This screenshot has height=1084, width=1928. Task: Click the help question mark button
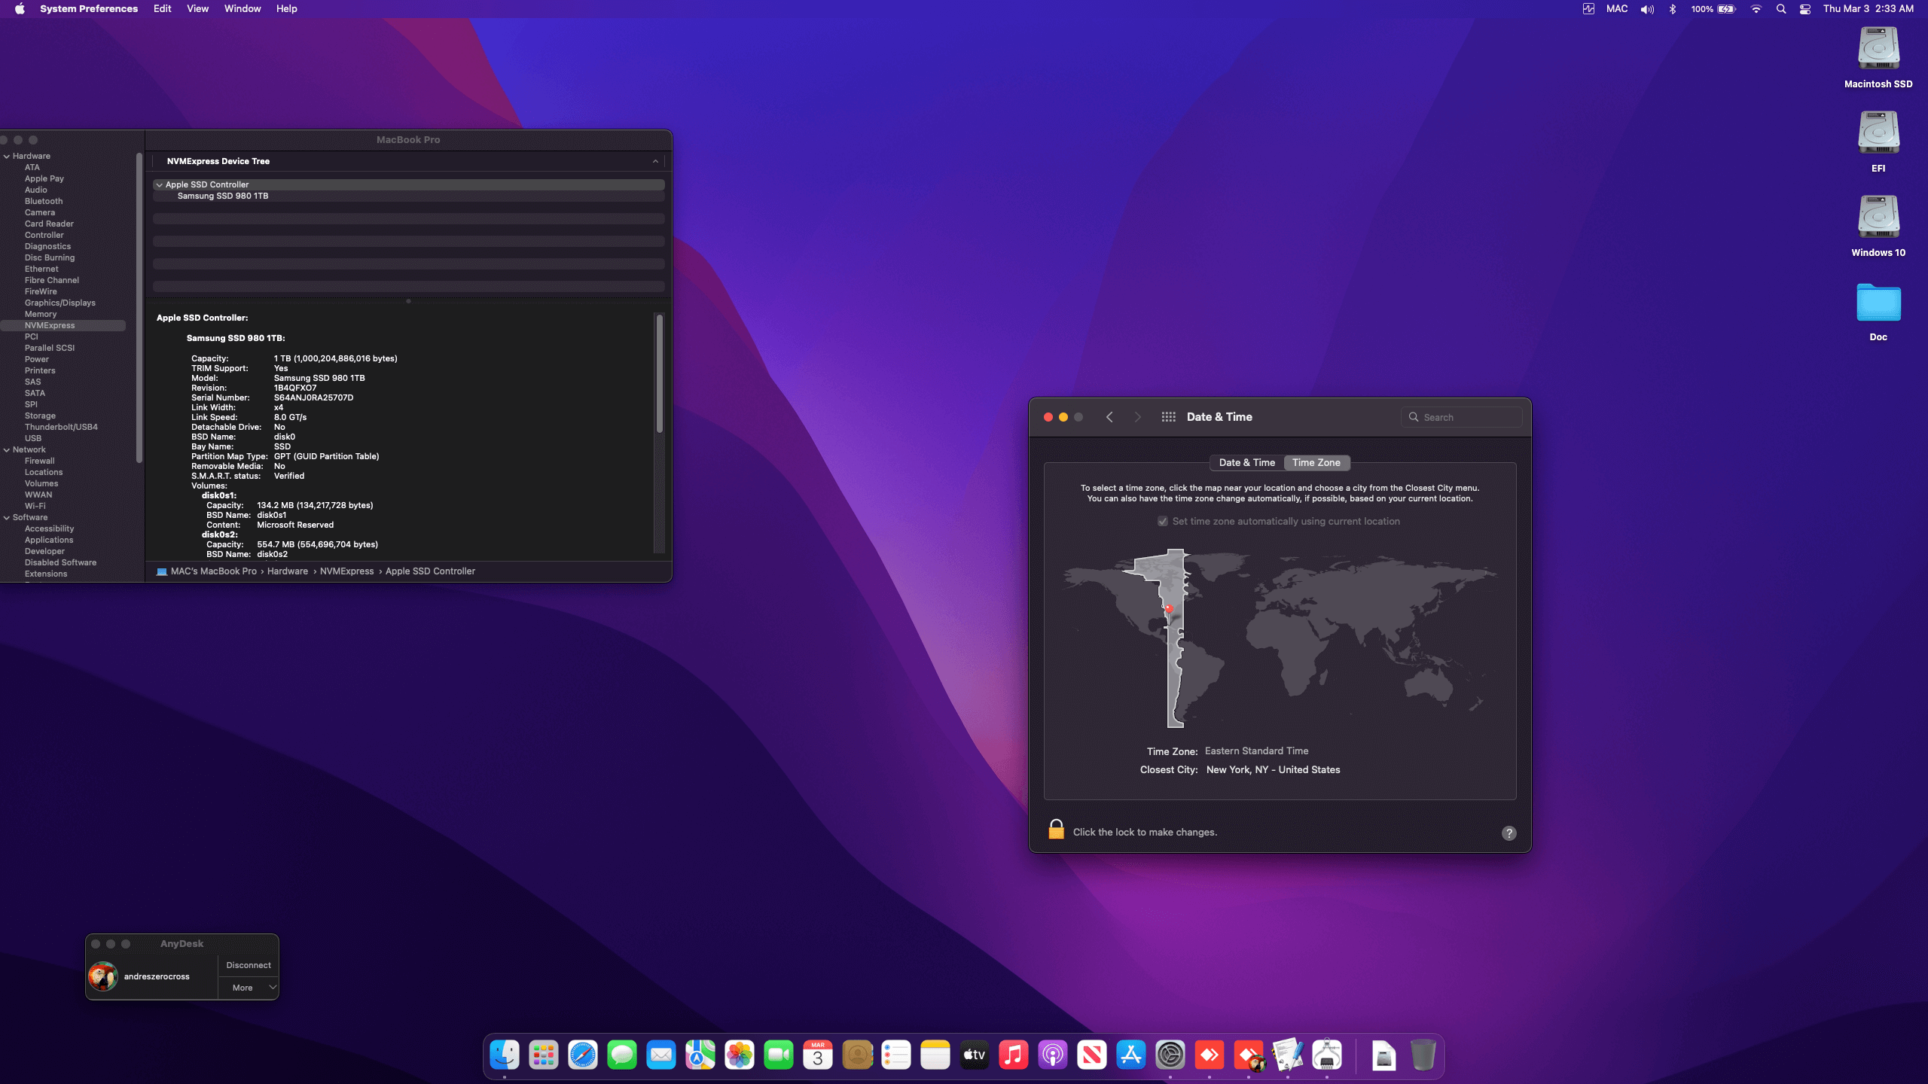pyautogui.click(x=1509, y=833)
